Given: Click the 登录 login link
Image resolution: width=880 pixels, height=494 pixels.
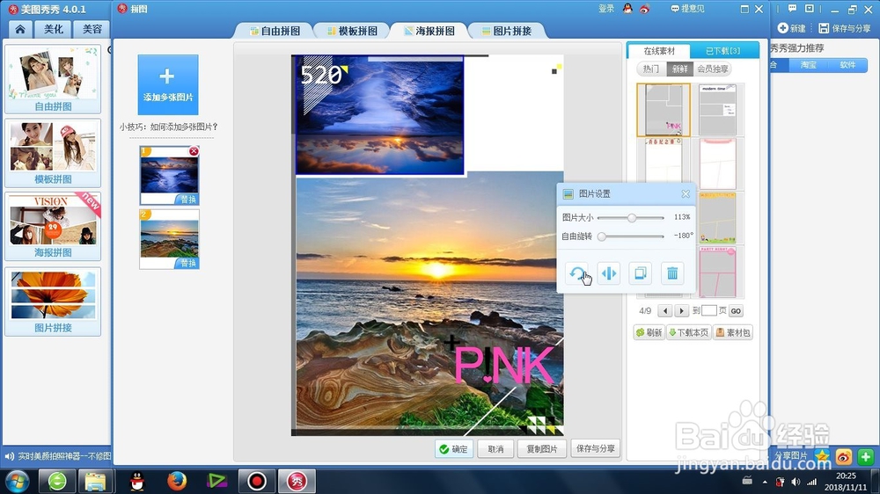Looking at the screenshot, I should tap(606, 9).
